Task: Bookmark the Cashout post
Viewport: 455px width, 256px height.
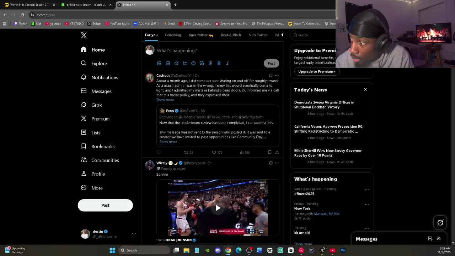Action: coord(270,152)
